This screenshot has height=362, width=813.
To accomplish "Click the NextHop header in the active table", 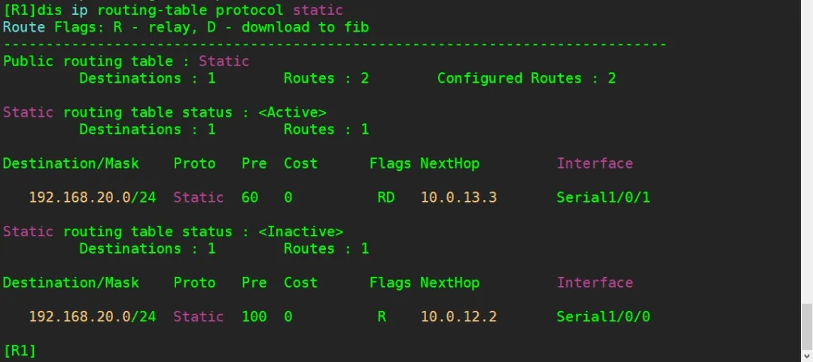I will coord(449,163).
